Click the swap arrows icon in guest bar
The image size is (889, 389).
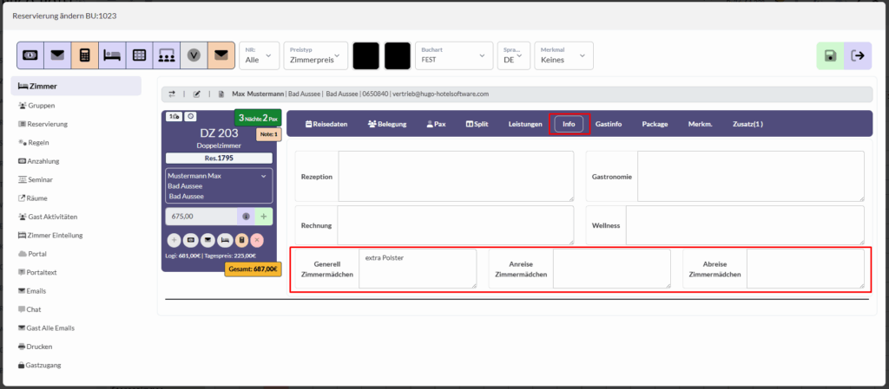pos(172,94)
